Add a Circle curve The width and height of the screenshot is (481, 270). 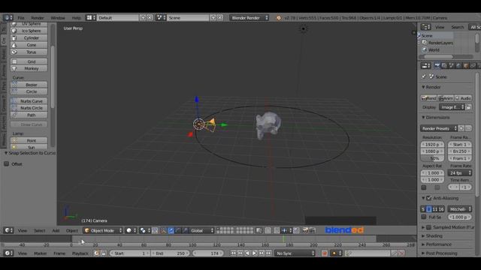click(x=29, y=91)
